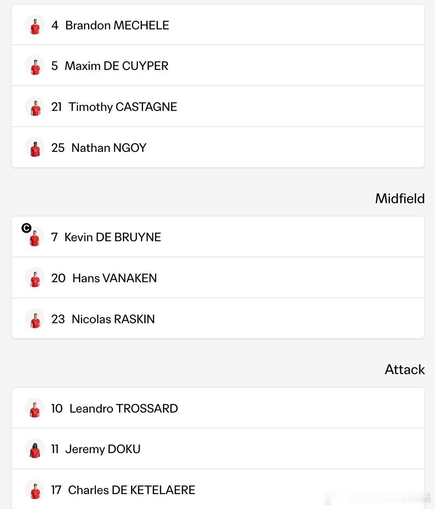This screenshot has height=509, width=435.
Task: Click Maxim De Cuyper's avatar photo
Action: pos(35,65)
